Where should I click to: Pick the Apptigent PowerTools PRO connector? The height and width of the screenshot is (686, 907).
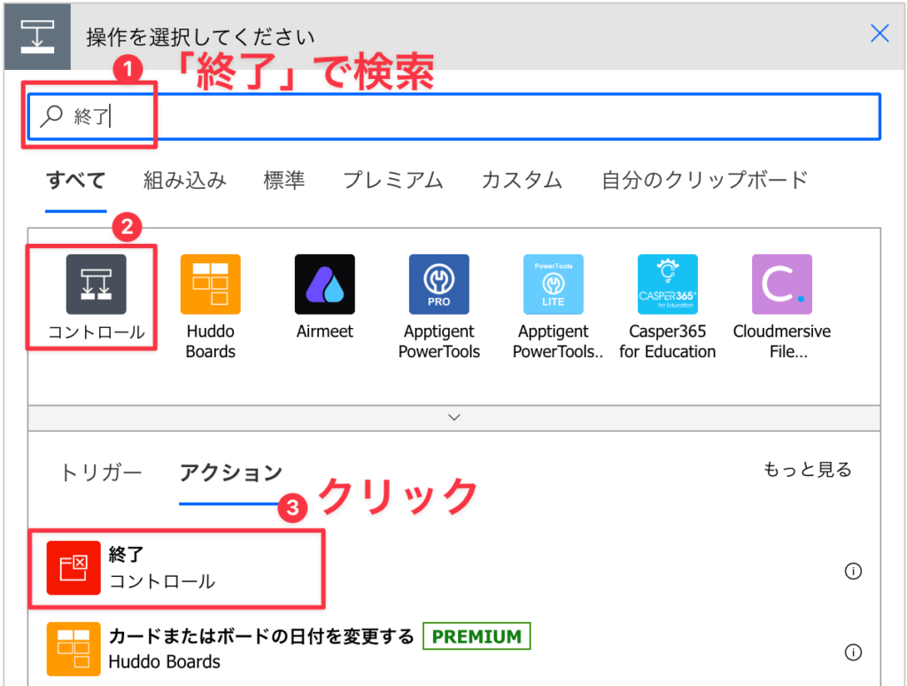tap(439, 285)
